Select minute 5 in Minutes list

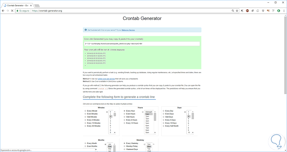pos(110,123)
